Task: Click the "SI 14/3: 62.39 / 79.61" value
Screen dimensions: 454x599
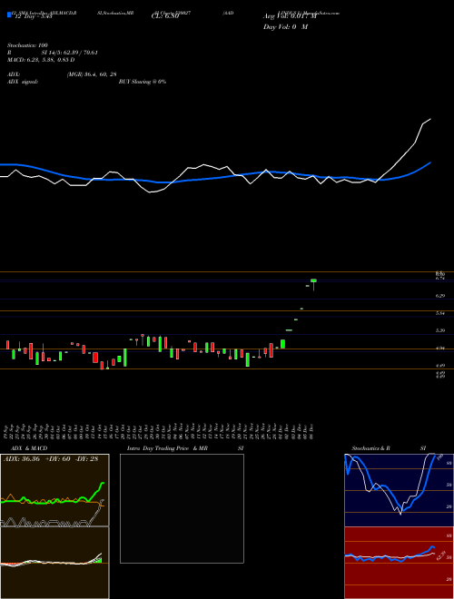Action: (x=69, y=53)
